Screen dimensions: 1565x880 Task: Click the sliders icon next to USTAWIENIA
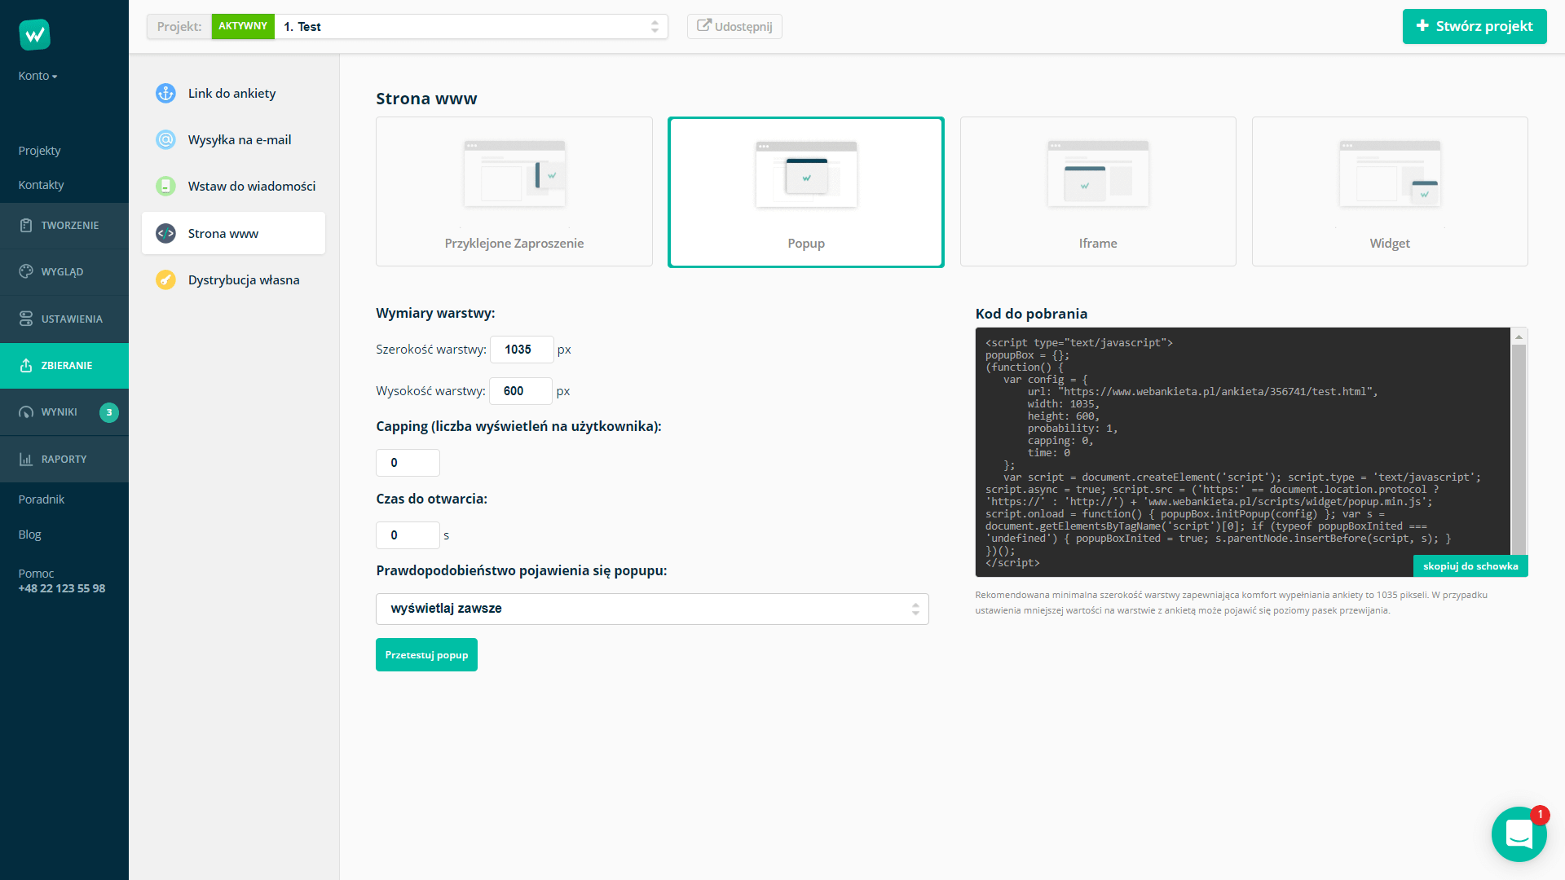26,319
